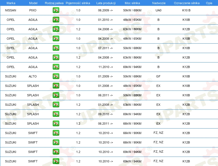This screenshot has width=218, height=166.
Task: Click the 07.2011 -> production date cell
Action: coord(105,48)
